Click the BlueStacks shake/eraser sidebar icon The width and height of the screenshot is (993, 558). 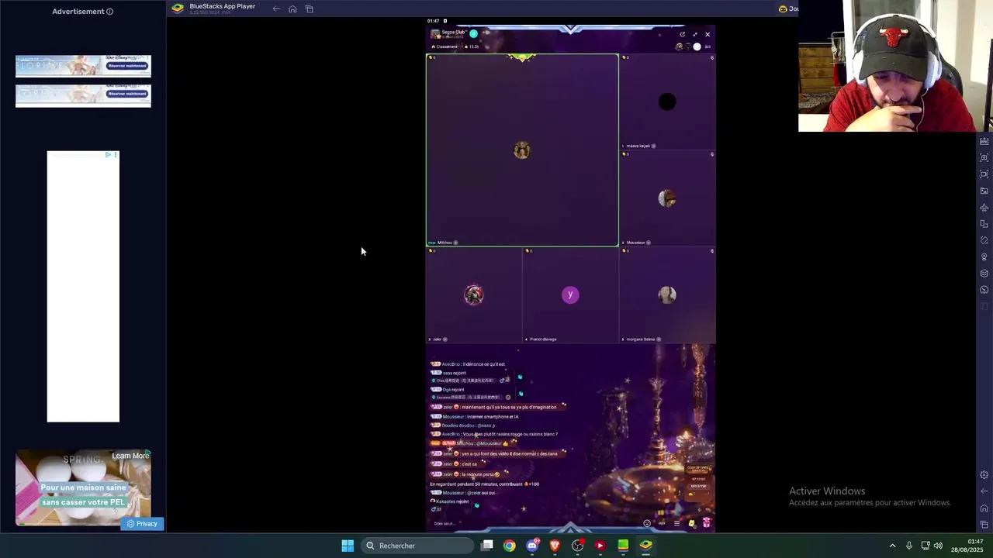(984, 240)
